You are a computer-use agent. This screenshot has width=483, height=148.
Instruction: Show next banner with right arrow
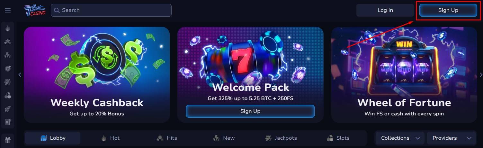click(x=481, y=75)
